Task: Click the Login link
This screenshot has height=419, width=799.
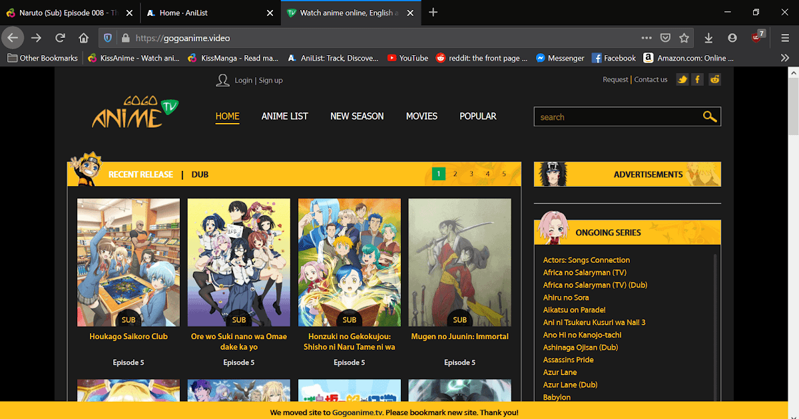Action: tap(243, 80)
